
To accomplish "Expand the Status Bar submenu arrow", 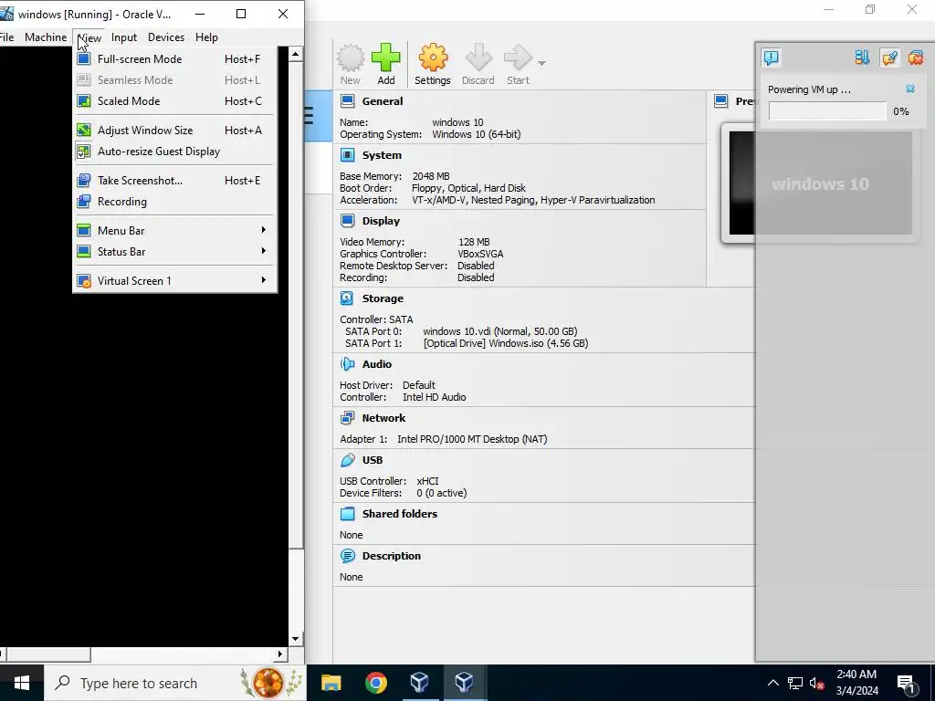I will pyautogui.click(x=264, y=251).
